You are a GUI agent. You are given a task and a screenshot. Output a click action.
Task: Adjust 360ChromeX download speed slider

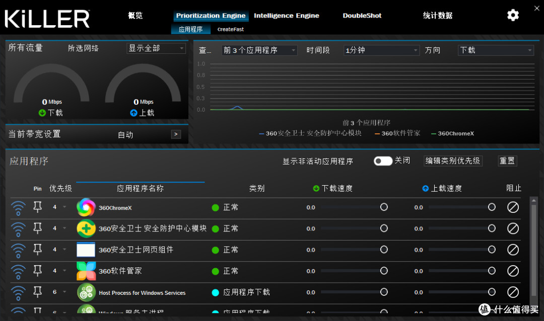[x=354, y=207]
